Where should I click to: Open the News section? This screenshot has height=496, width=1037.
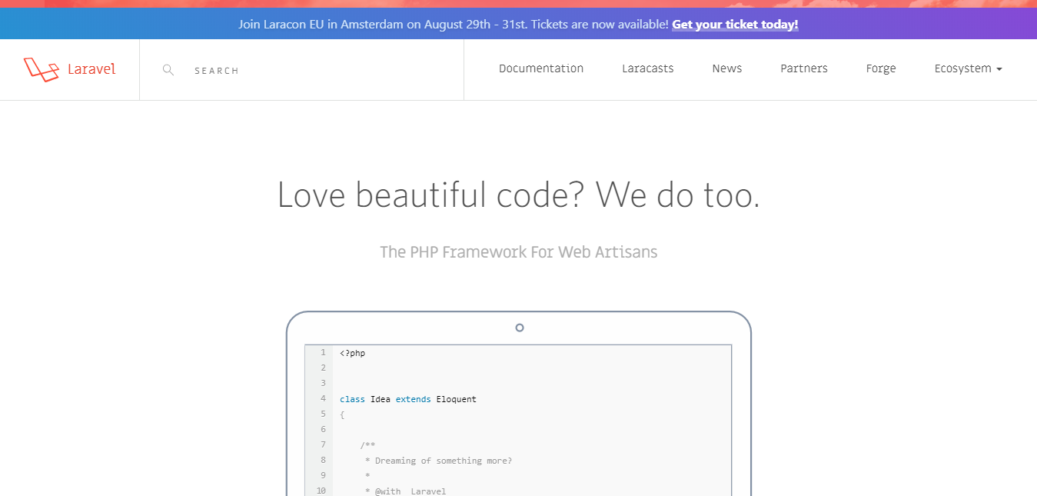click(727, 68)
